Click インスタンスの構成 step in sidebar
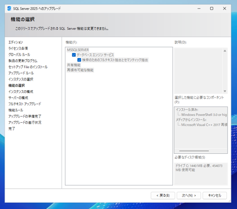Image resolution: width=237 pixels, height=209 pixels. click(x=21, y=92)
